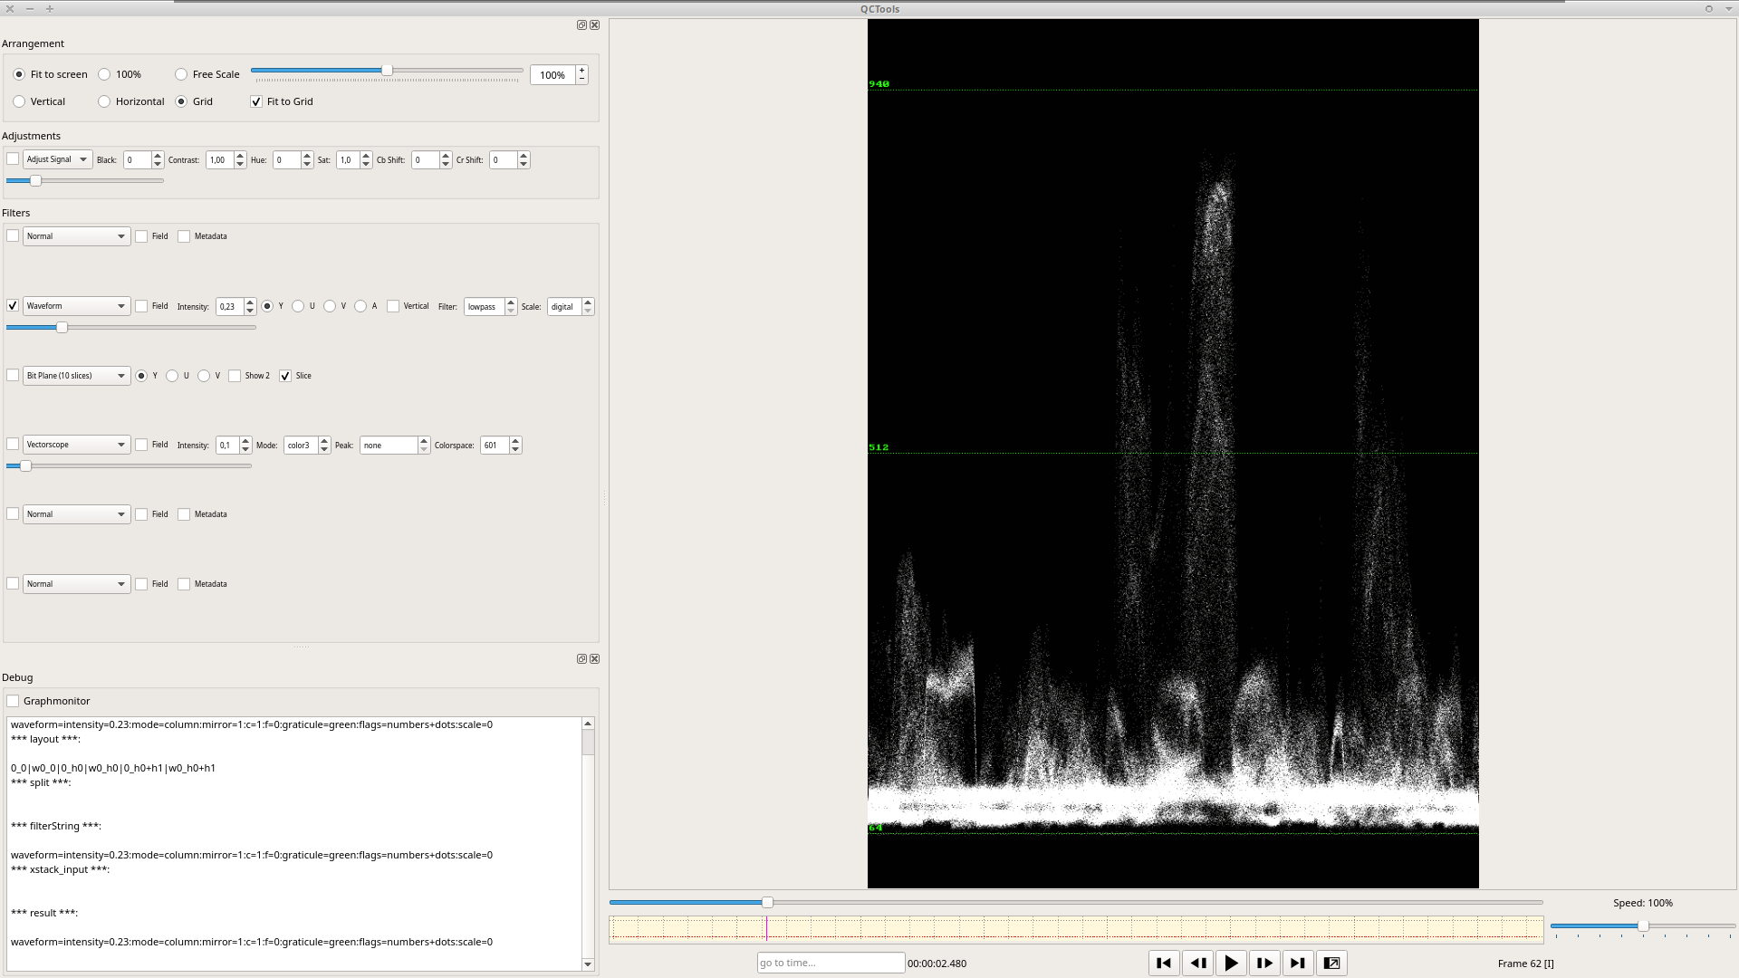Click the playback speed slider handle
This screenshot has height=978, width=1739.
coord(1643,926)
